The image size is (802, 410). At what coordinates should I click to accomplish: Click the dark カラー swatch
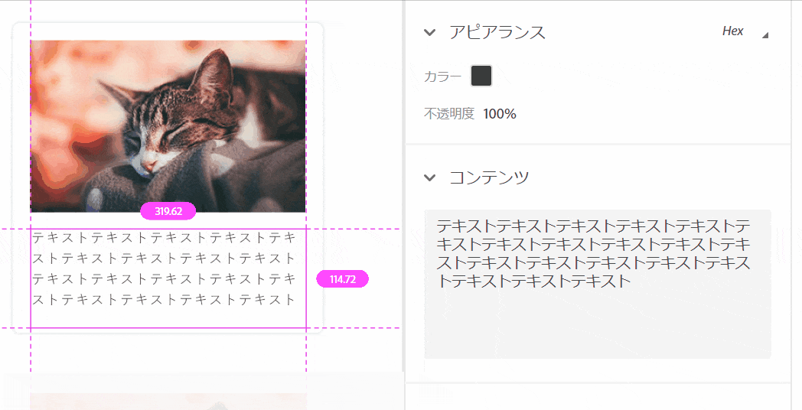tap(481, 76)
